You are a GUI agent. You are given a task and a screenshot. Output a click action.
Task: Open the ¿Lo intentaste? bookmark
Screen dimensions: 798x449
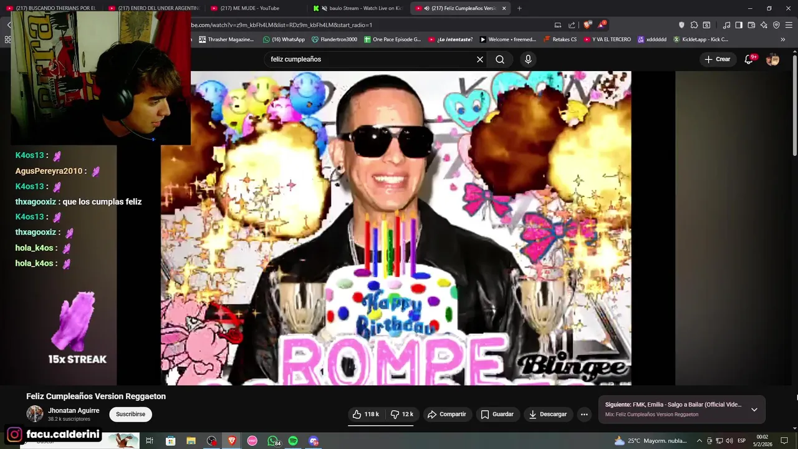point(449,39)
